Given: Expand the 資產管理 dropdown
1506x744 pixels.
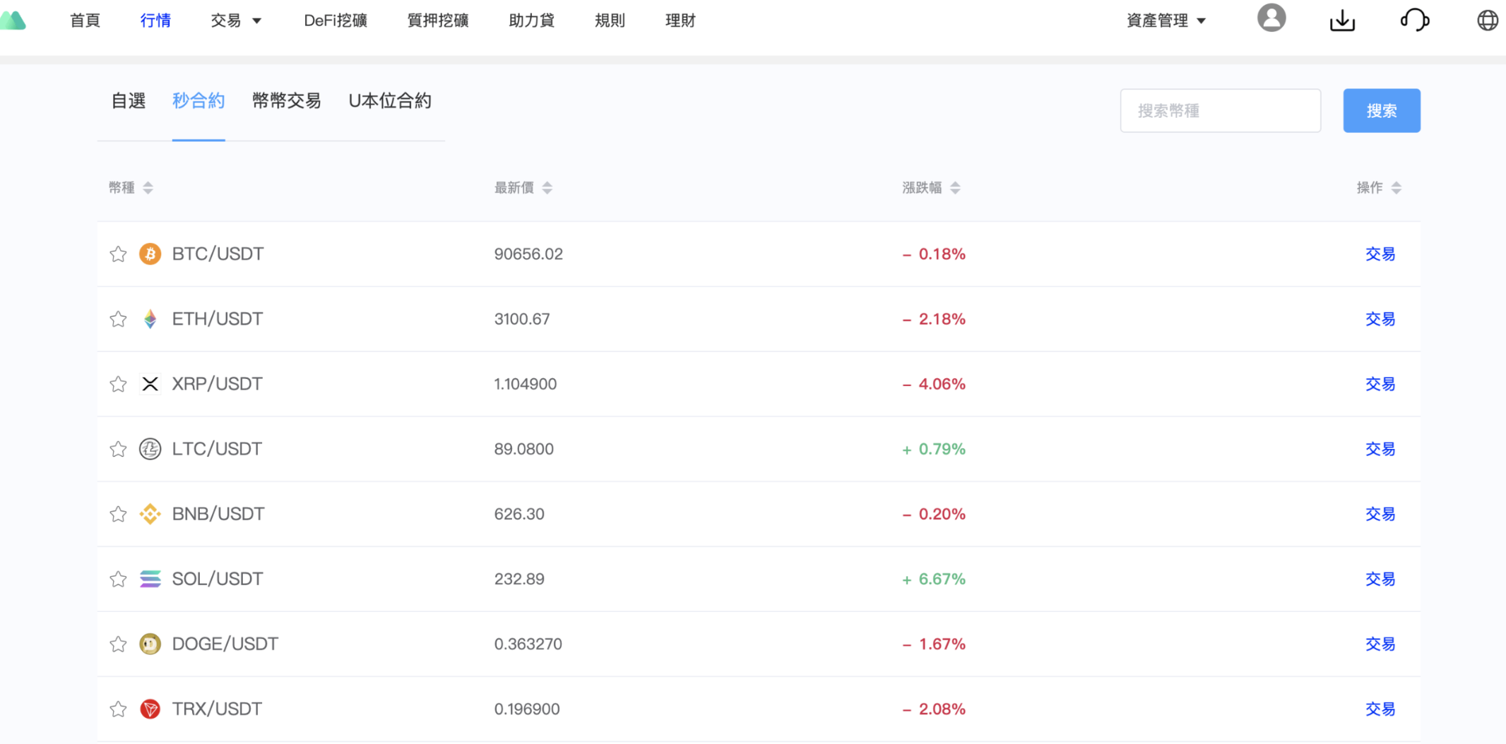Looking at the screenshot, I should coord(1166,20).
